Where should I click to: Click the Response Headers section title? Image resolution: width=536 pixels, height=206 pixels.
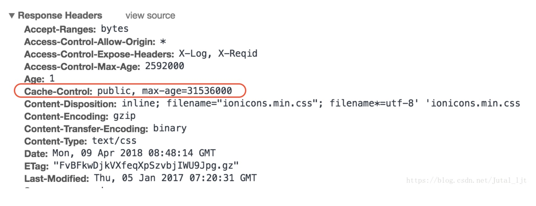pos(60,16)
